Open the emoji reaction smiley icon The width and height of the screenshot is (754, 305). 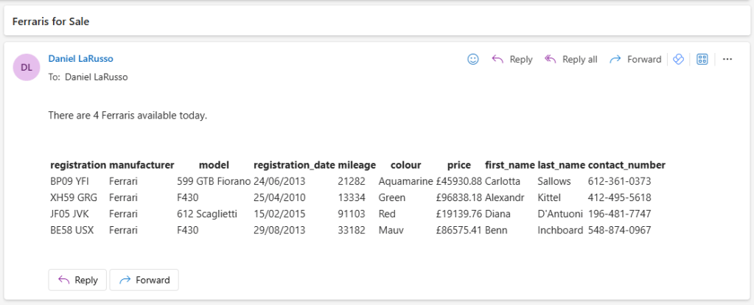pos(473,60)
